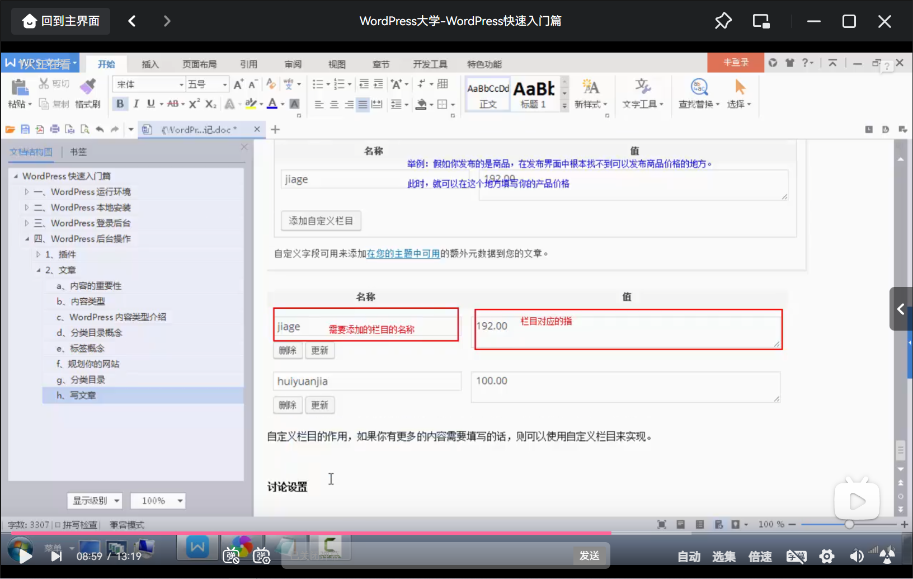
Task: Click 更新 button under huiyuanjia
Action: click(320, 405)
